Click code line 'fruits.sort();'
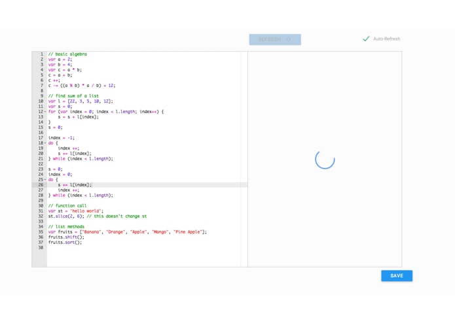The width and height of the screenshot is (455, 323). pyautogui.click(x=65, y=242)
